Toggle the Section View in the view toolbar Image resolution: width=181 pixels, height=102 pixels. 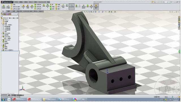pyautogui.click(x=91, y=12)
